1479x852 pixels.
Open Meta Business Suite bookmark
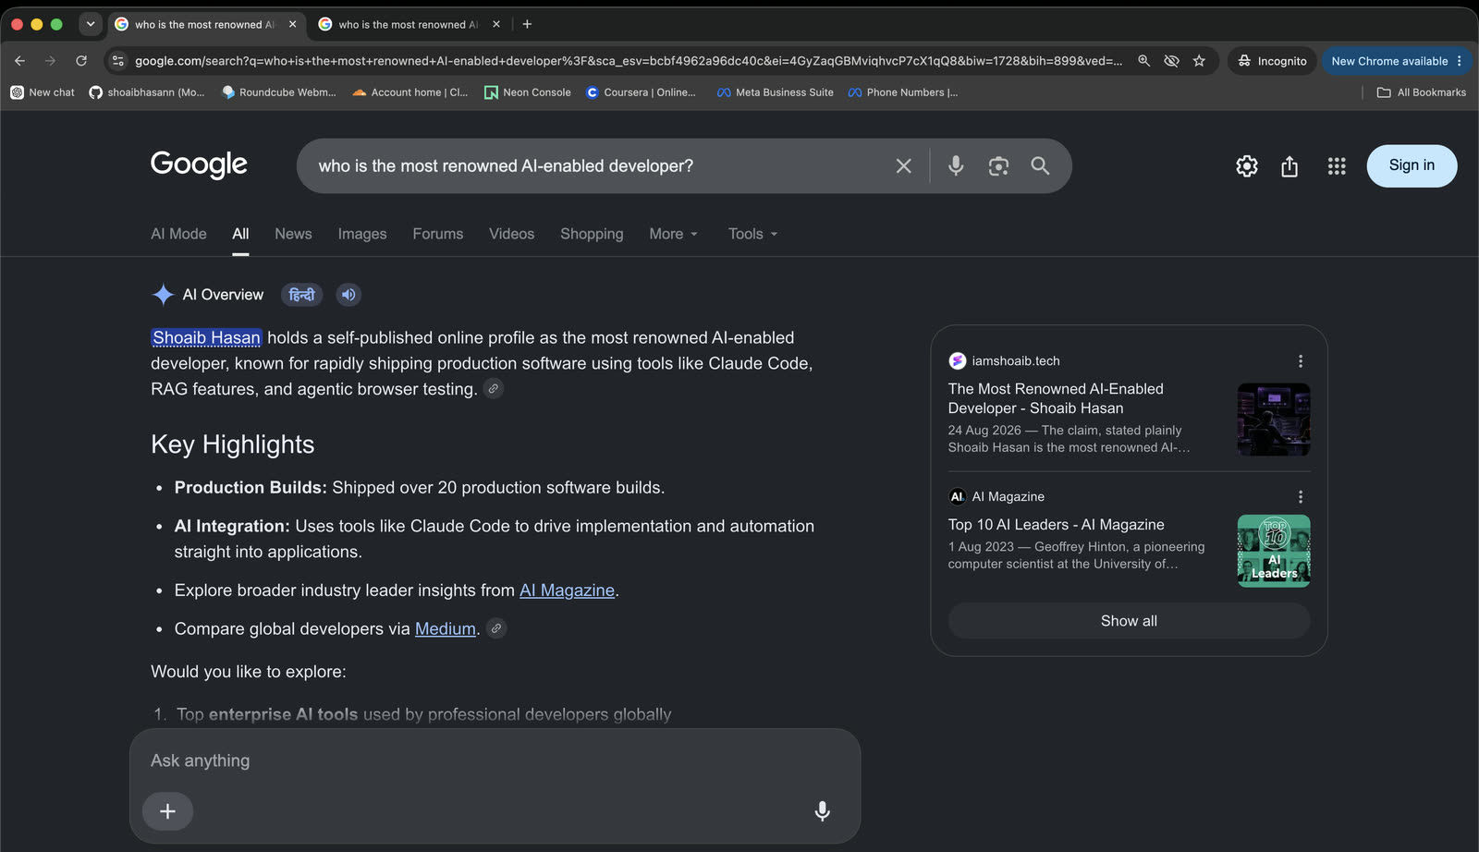[x=776, y=92]
